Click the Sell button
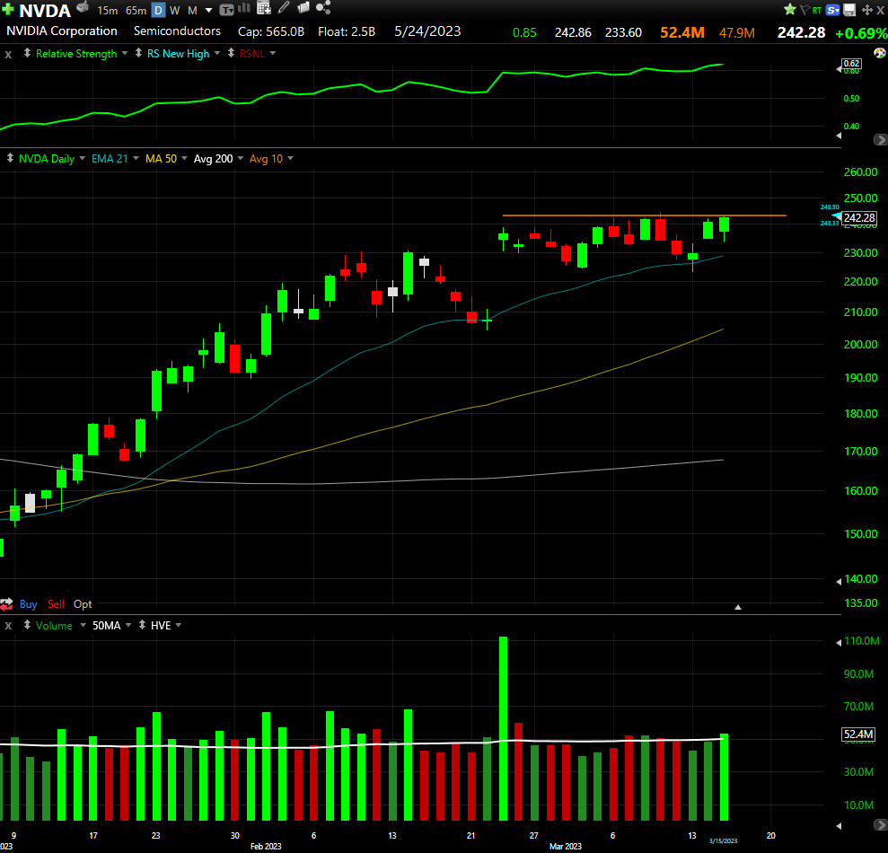 click(x=56, y=604)
